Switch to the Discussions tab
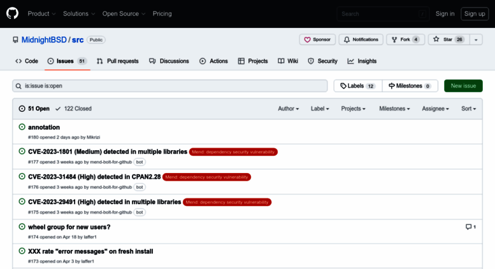This screenshot has height=269, width=495. pos(169,61)
